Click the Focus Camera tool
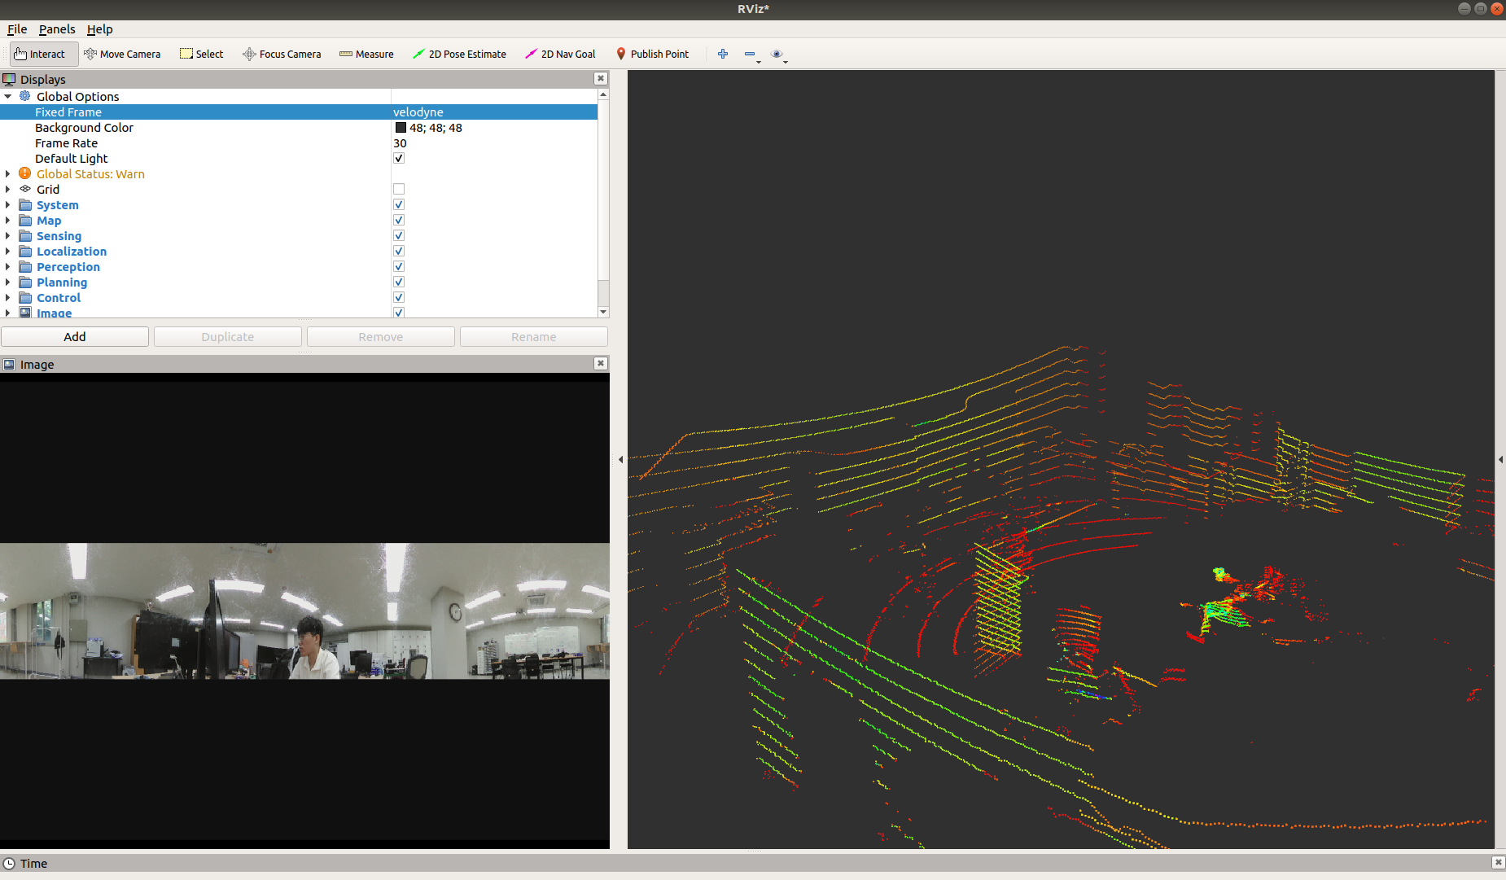The height and width of the screenshot is (880, 1506). click(282, 54)
